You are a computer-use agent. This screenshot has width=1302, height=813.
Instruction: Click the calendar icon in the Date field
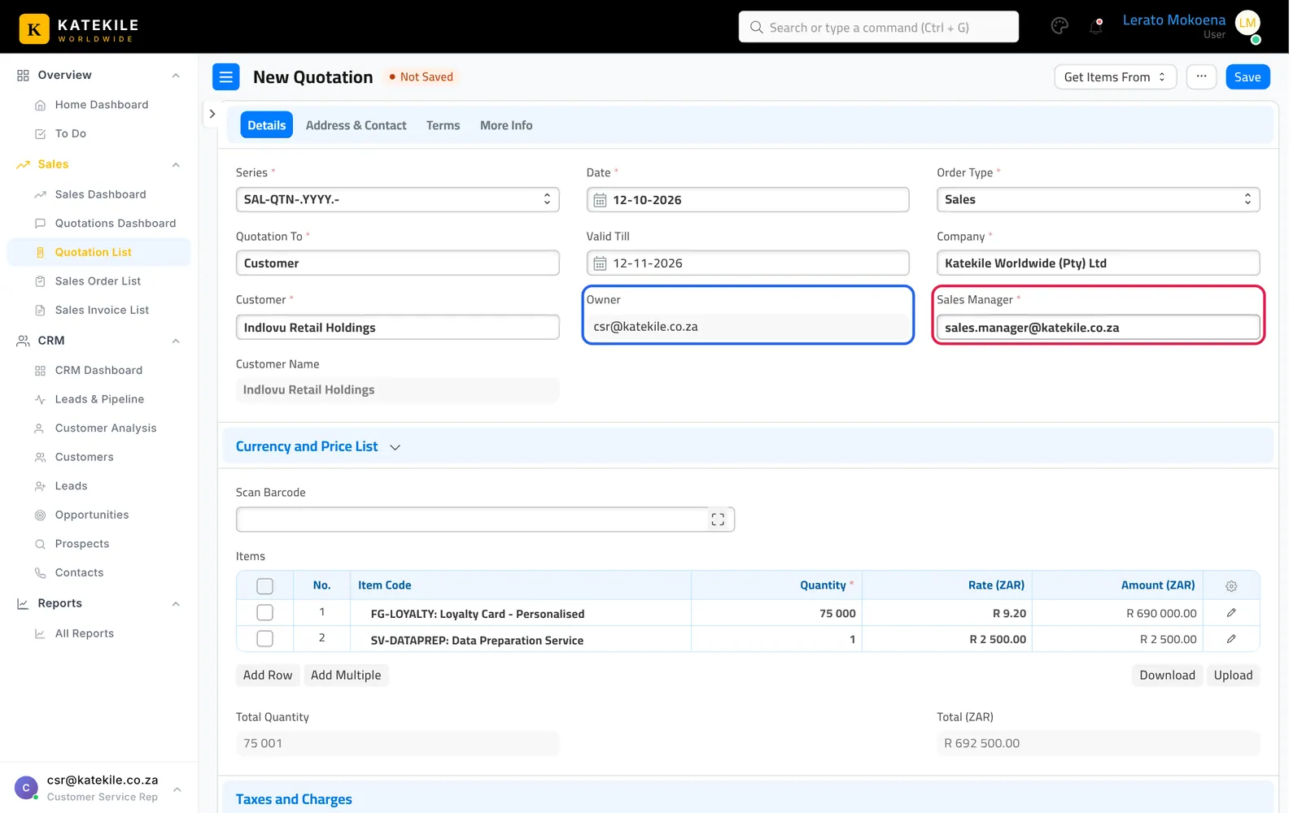pos(600,200)
